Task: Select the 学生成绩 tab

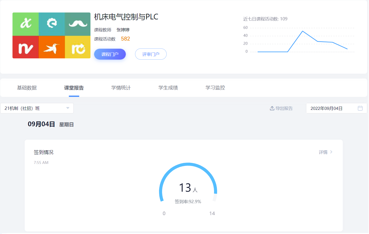Action: [168, 88]
